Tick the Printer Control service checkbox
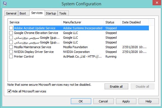162x108 pixels. pos(11,57)
